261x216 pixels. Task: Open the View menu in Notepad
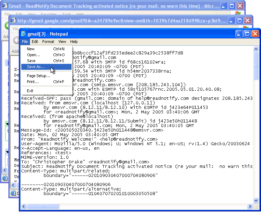coord(62,42)
